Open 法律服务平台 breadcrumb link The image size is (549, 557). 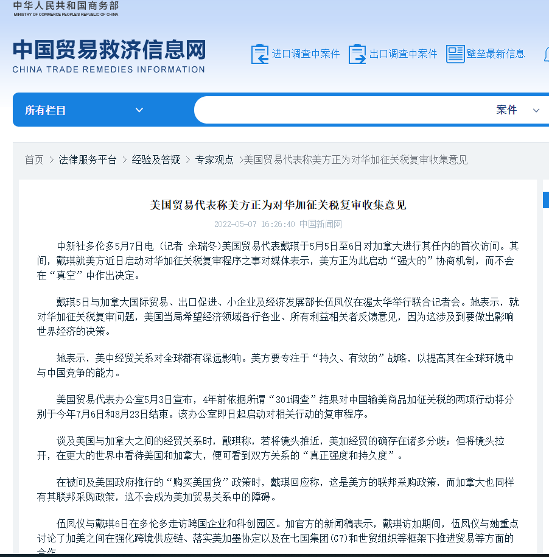pos(88,160)
